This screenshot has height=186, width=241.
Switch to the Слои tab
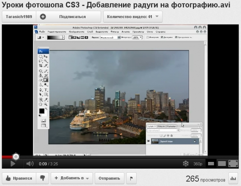pos(151,126)
